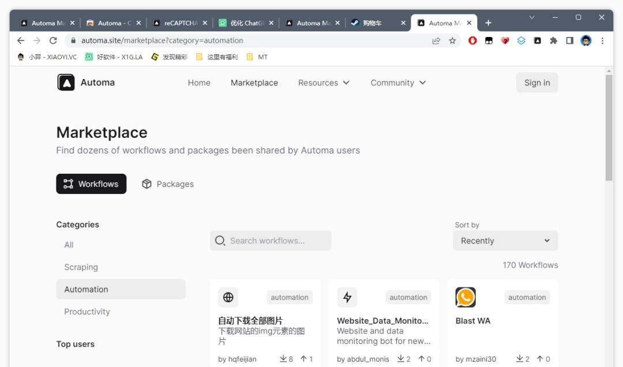Click the share page icon in address bar
Image resolution: width=623 pixels, height=367 pixels.
click(x=436, y=40)
